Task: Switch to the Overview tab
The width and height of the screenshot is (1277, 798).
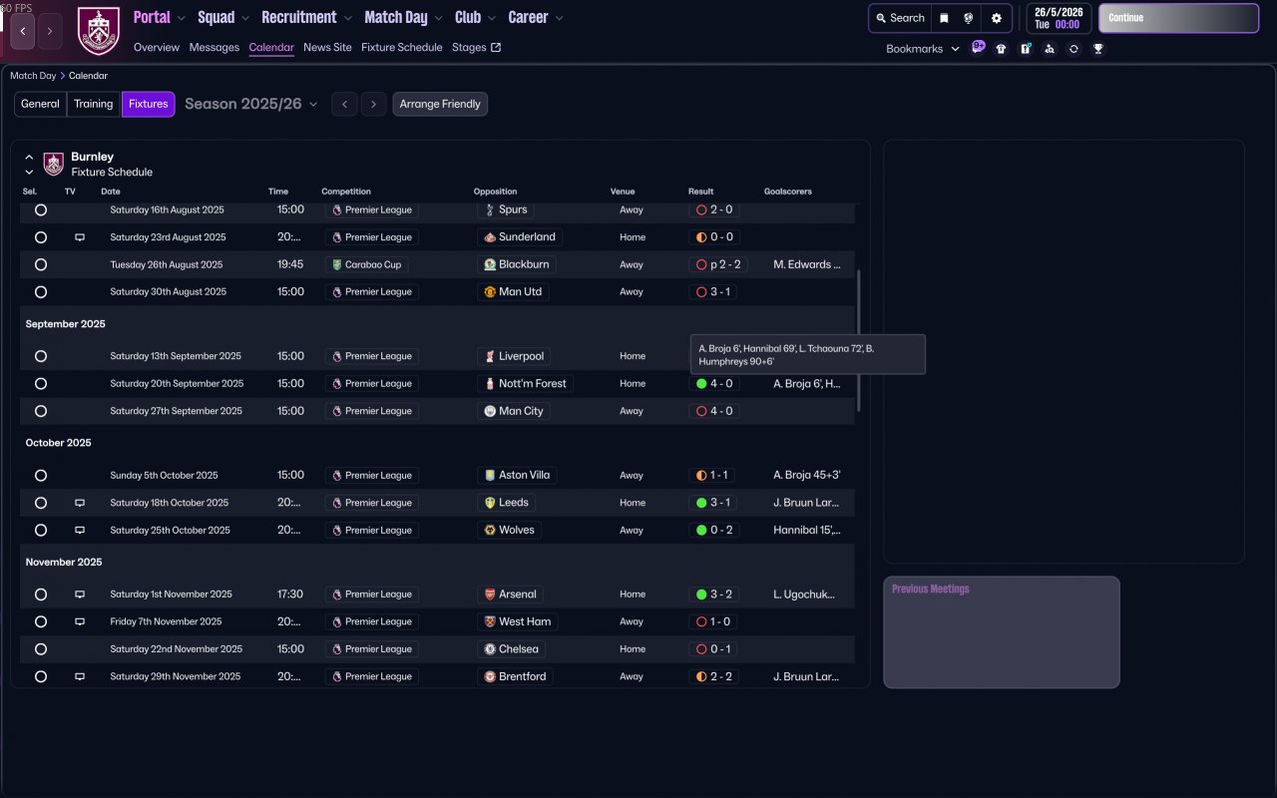Action: 157,47
